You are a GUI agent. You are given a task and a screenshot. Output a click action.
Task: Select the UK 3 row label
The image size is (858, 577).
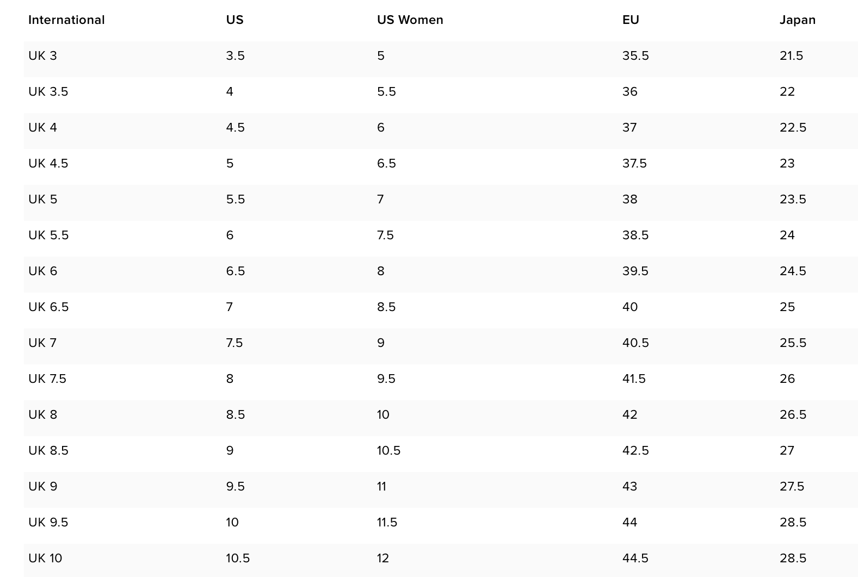pyautogui.click(x=42, y=56)
